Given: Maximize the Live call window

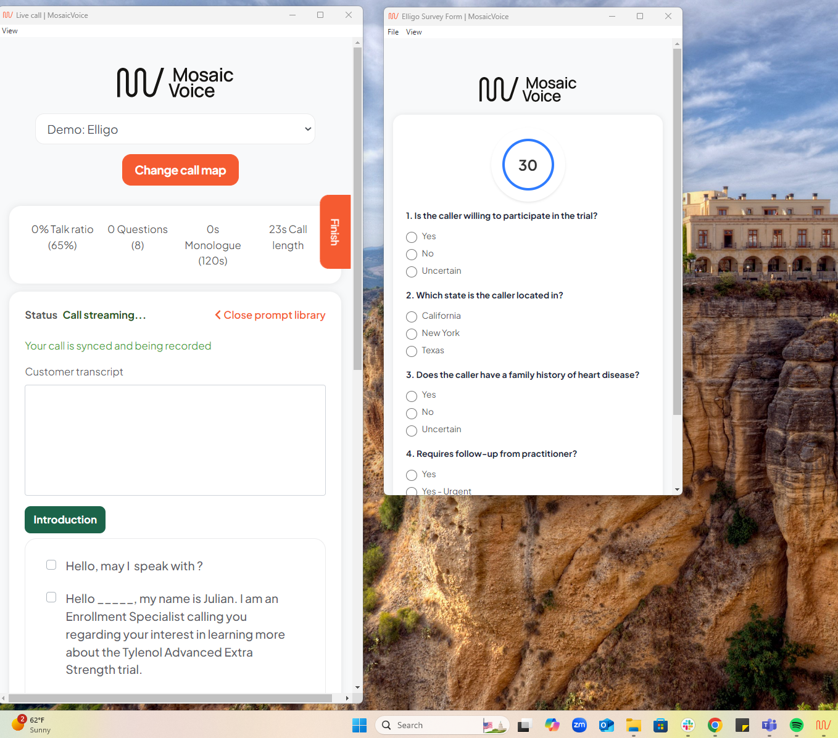Looking at the screenshot, I should point(320,15).
